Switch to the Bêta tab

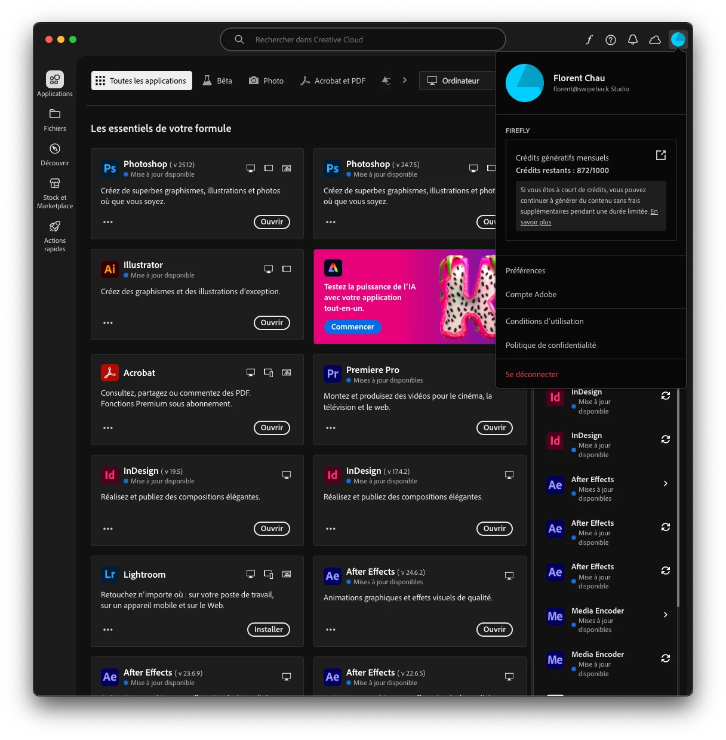tap(217, 81)
